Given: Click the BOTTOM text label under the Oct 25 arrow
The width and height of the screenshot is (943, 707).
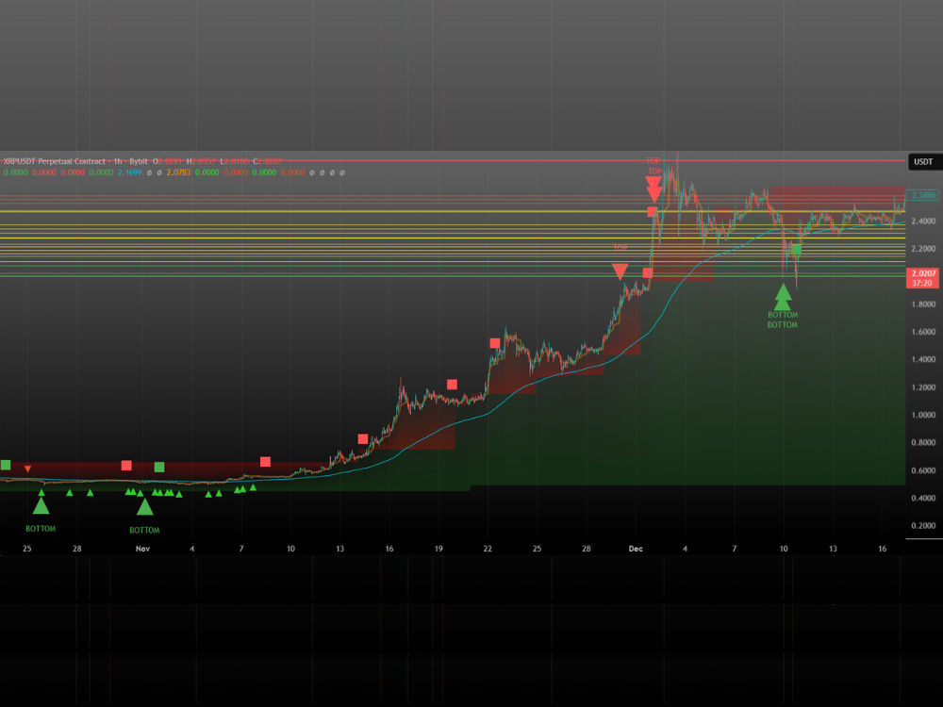Looking at the screenshot, I should pos(41,529).
